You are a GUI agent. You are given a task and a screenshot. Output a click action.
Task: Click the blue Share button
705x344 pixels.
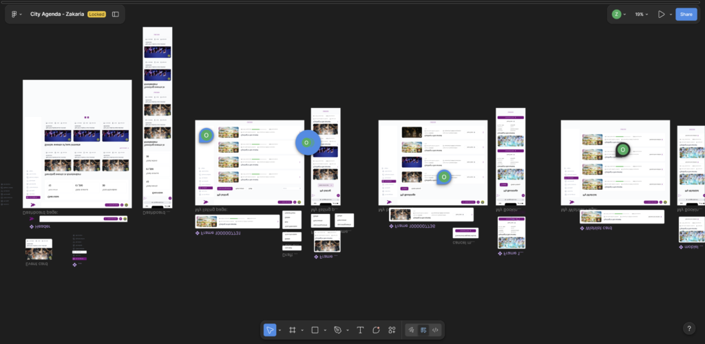[x=686, y=14]
